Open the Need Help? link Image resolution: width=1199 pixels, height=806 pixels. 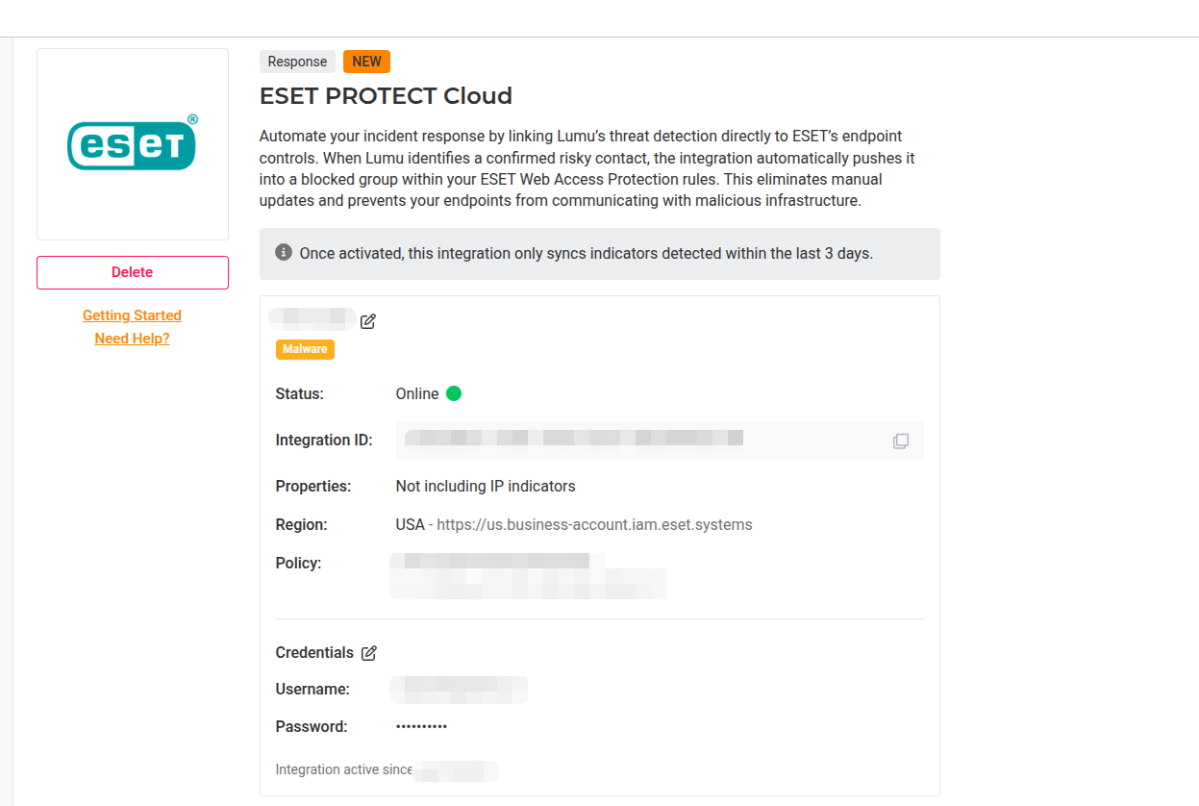(133, 339)
